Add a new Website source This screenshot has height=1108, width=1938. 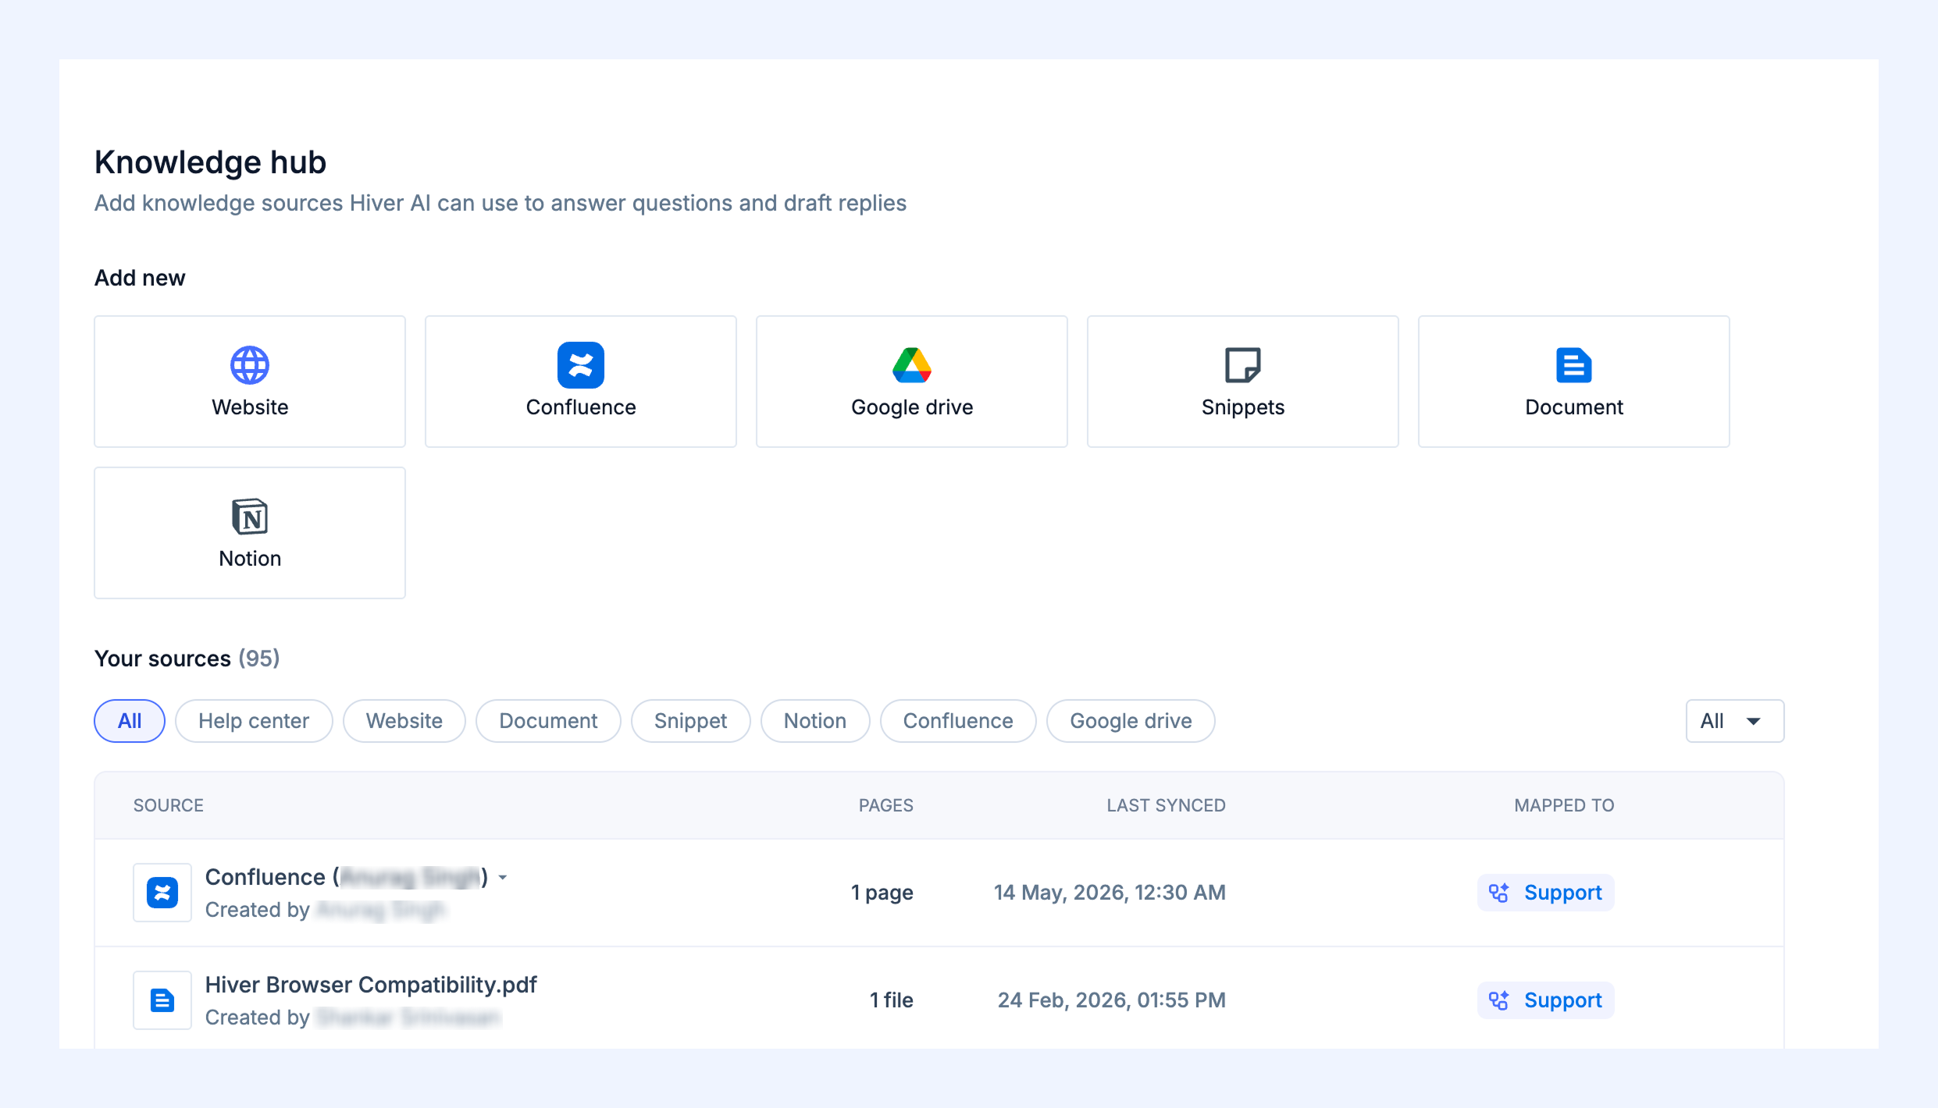coord(250,382)
